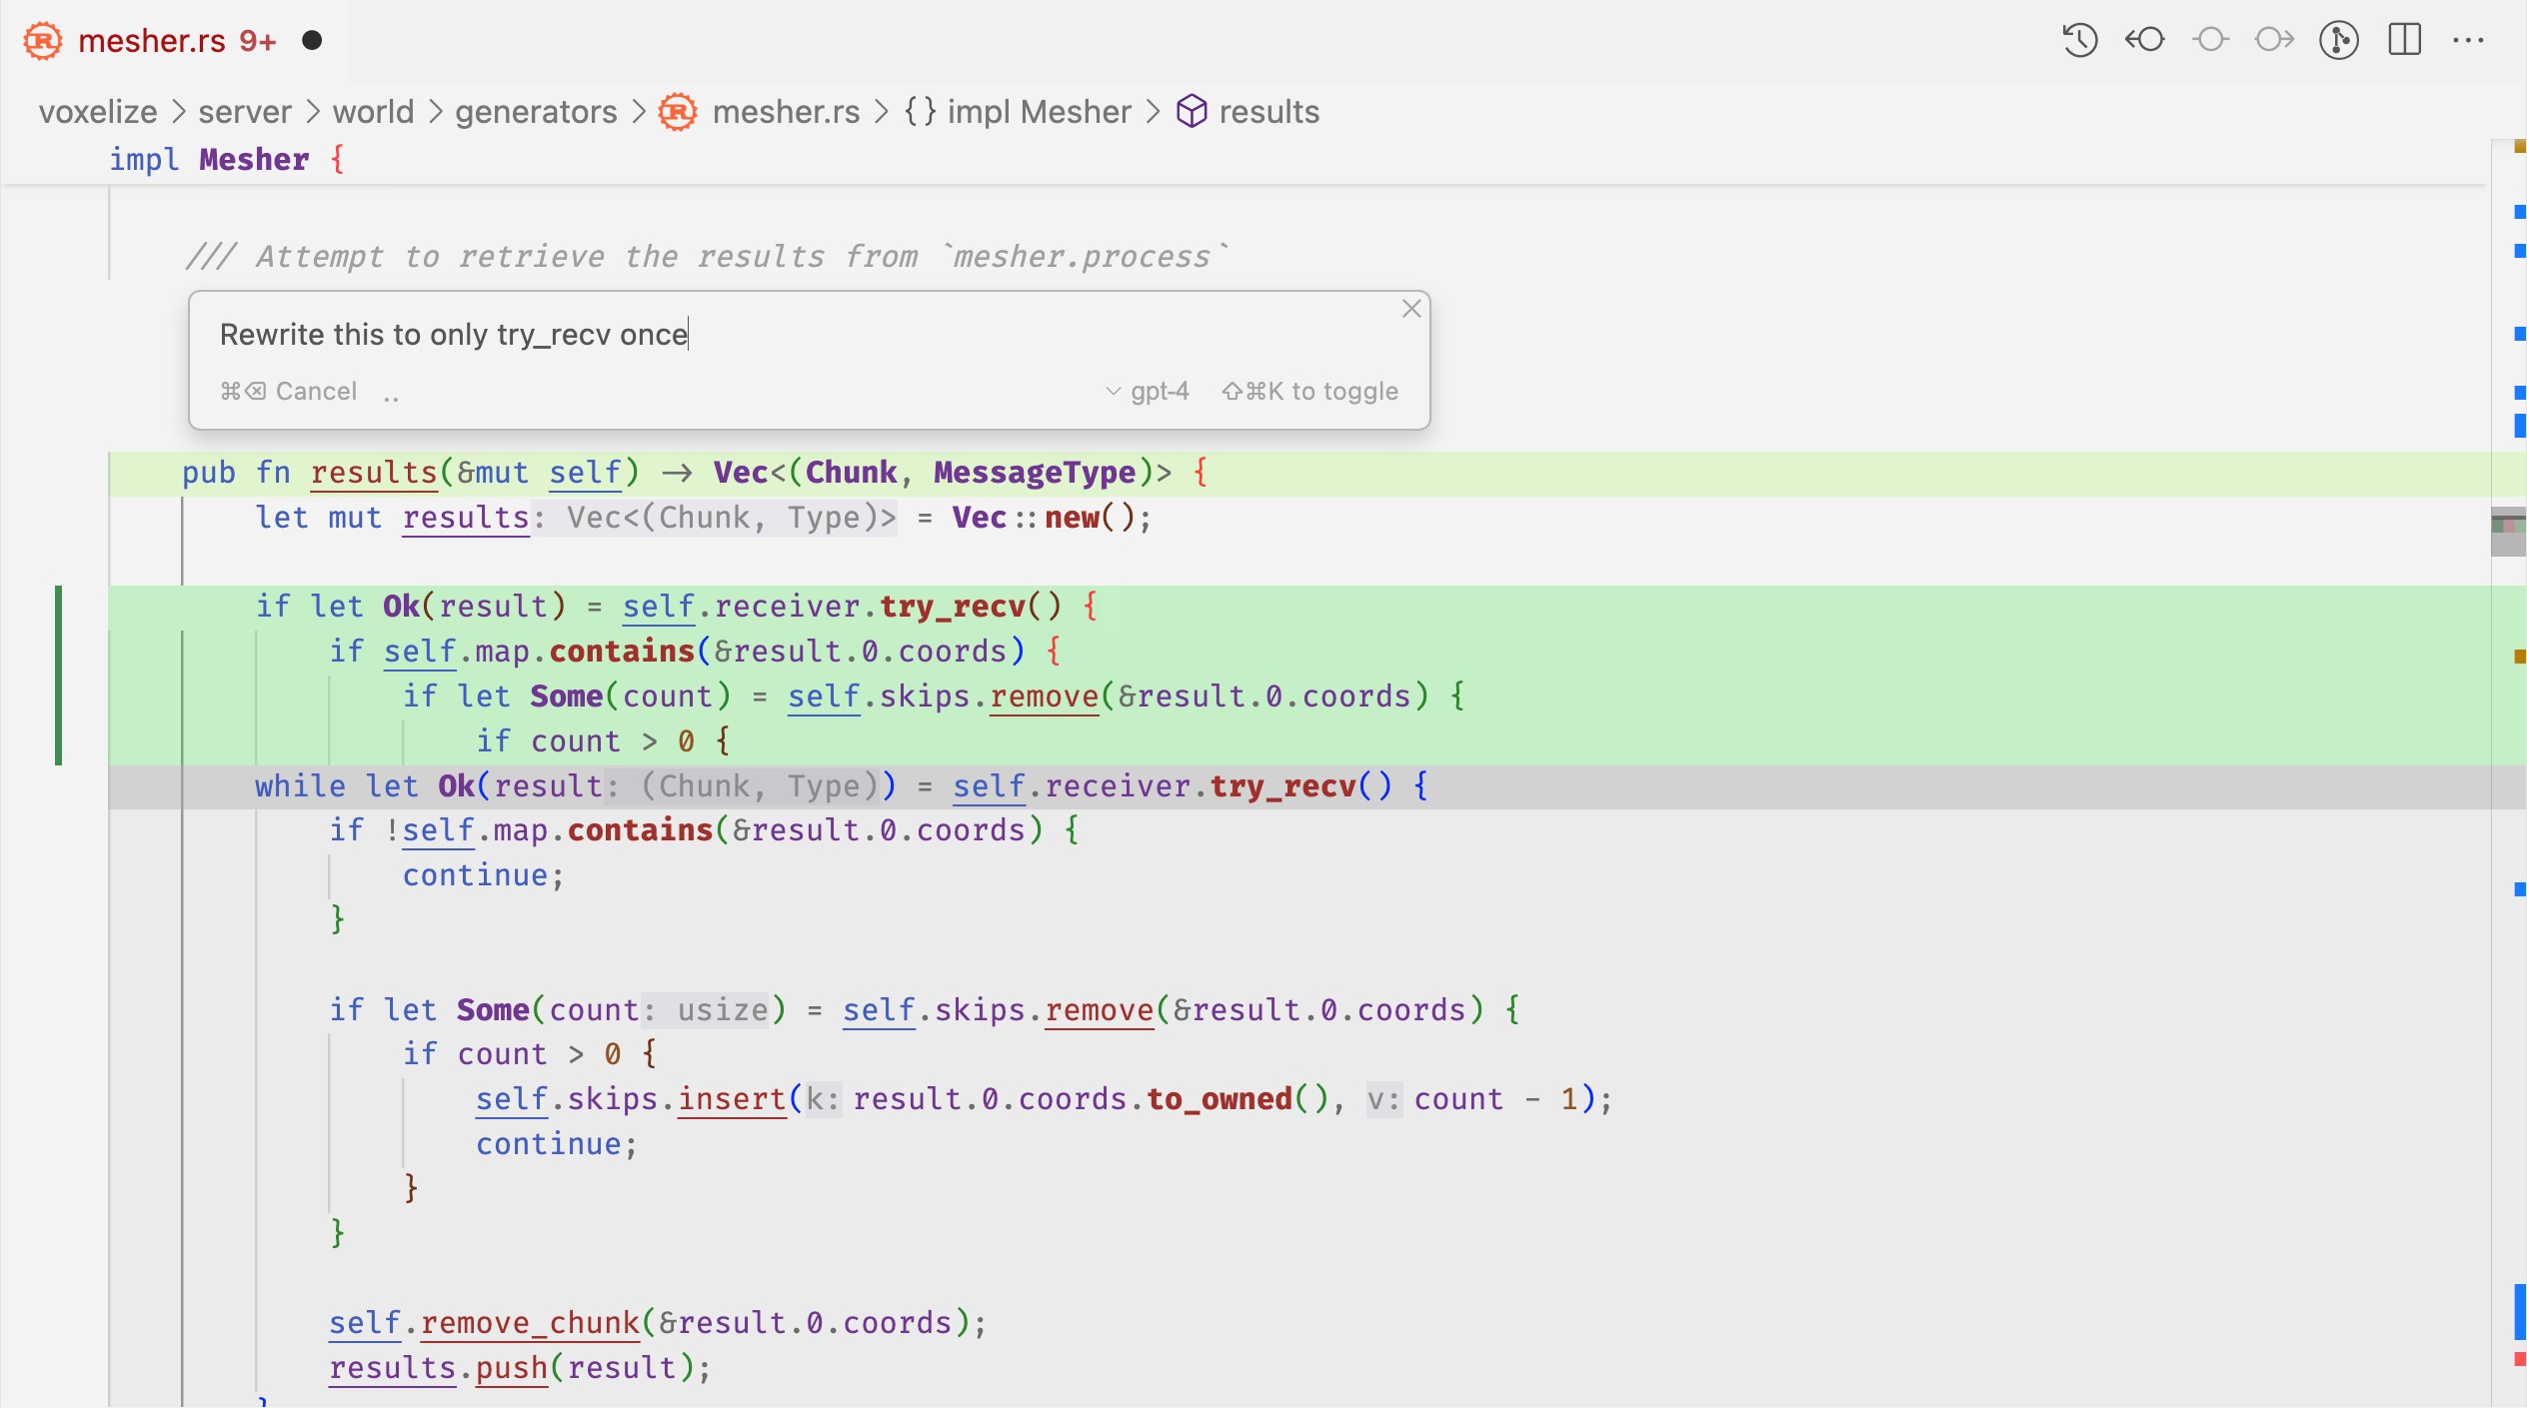Toggle ⇧⌘K to switch AI model
This screenshot has width=2527, height=1408.
tap(1311, 390)
